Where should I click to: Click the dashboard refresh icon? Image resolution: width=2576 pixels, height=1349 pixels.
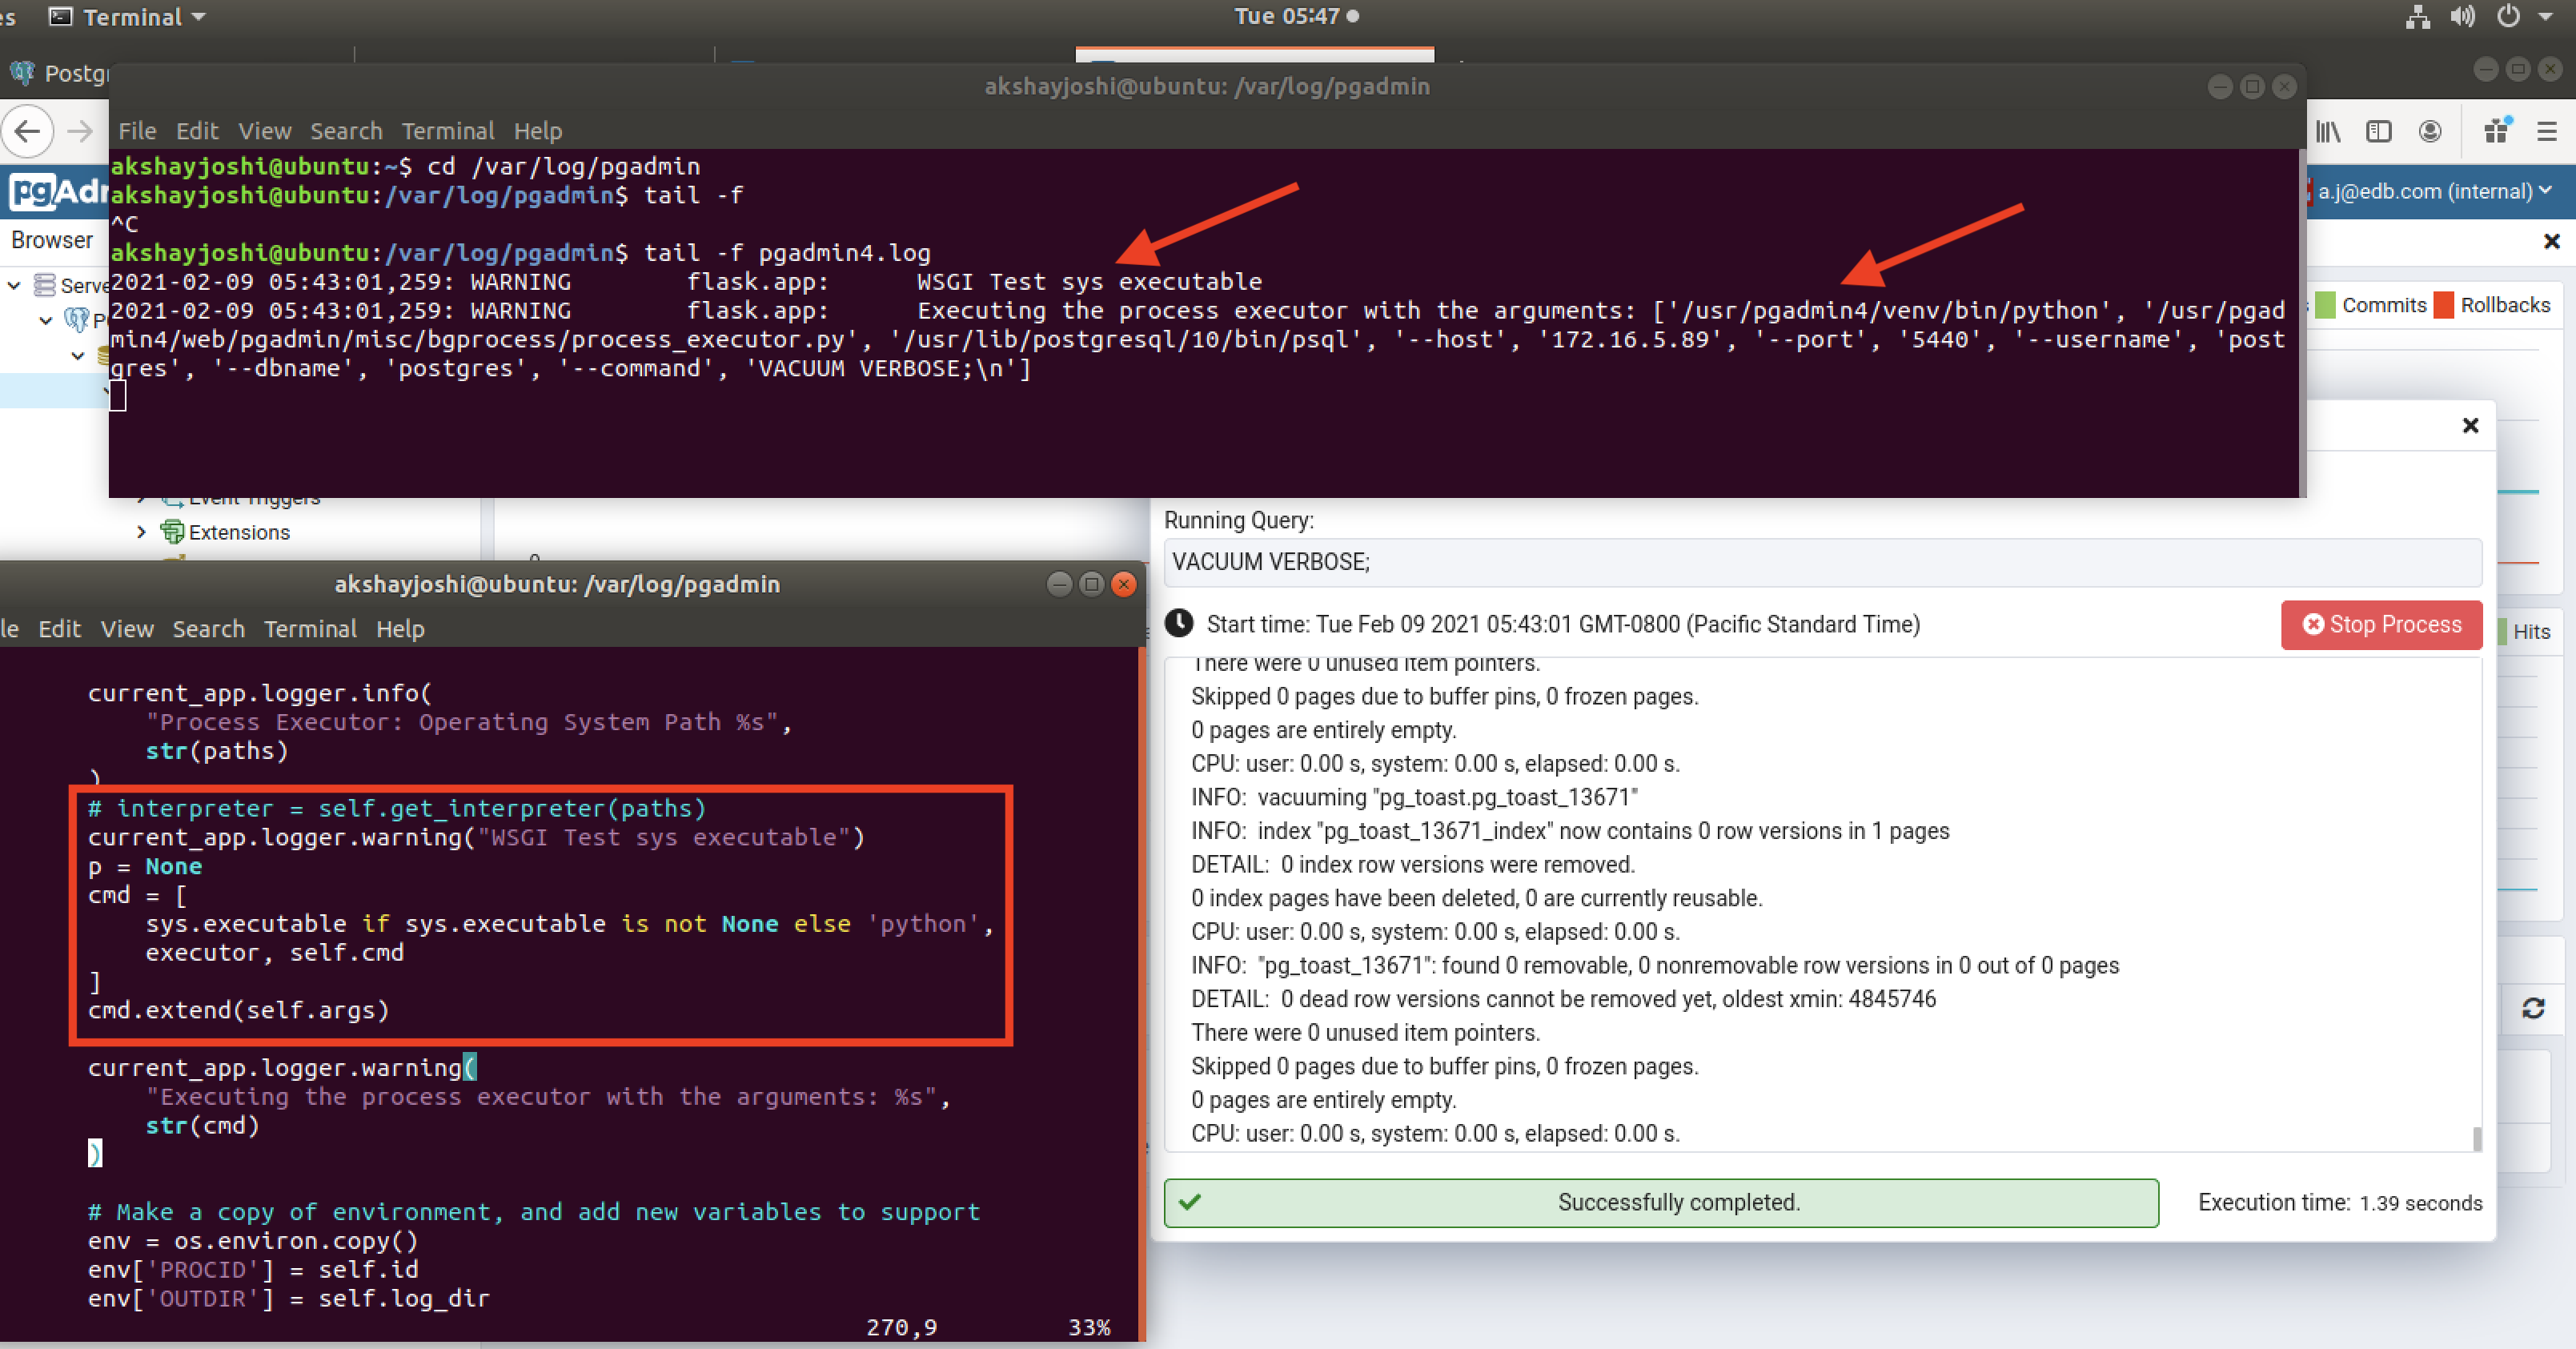click(x=2532, y=1008)
